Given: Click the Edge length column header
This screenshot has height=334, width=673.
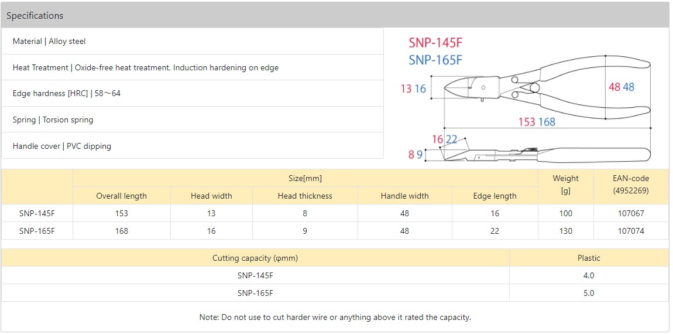Looking at the screenshot, I should tap(495, 196).
